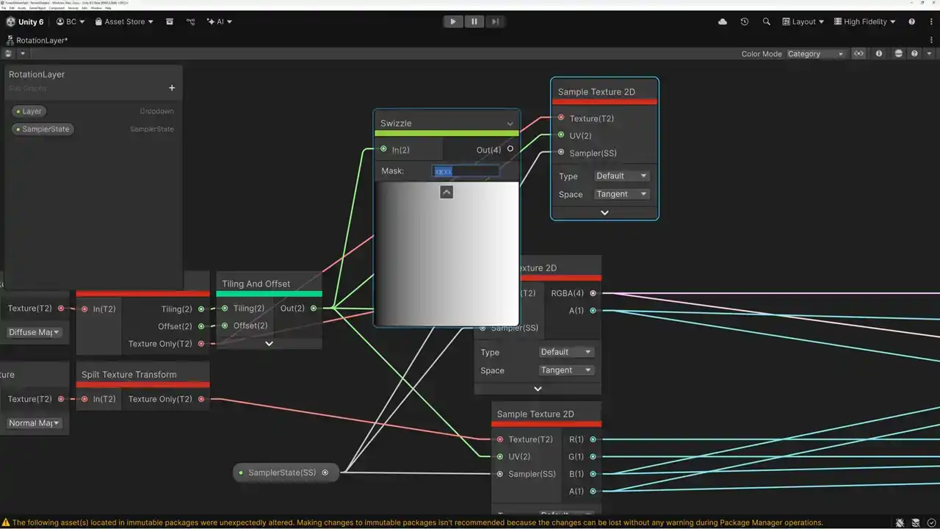Open the Undo History icon
Viewport: 940px width, 529px height.
(744, 22)
